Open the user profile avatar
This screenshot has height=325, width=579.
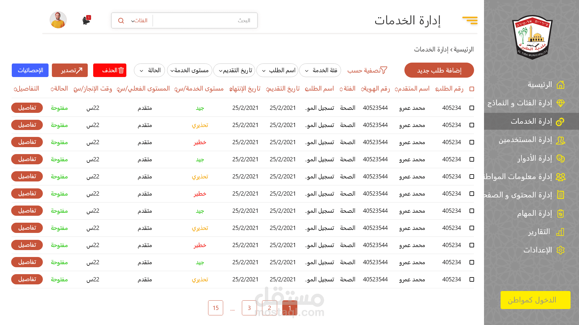click(x=58, y=20)
